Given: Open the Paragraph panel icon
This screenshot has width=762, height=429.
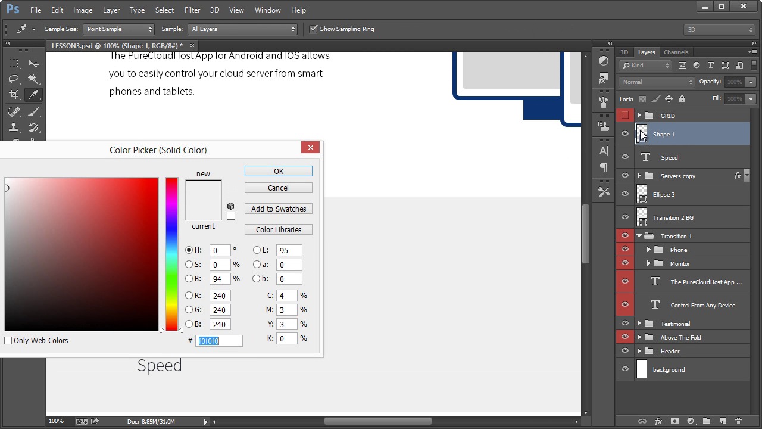Looking at the screenshot, I should point(604,167).
